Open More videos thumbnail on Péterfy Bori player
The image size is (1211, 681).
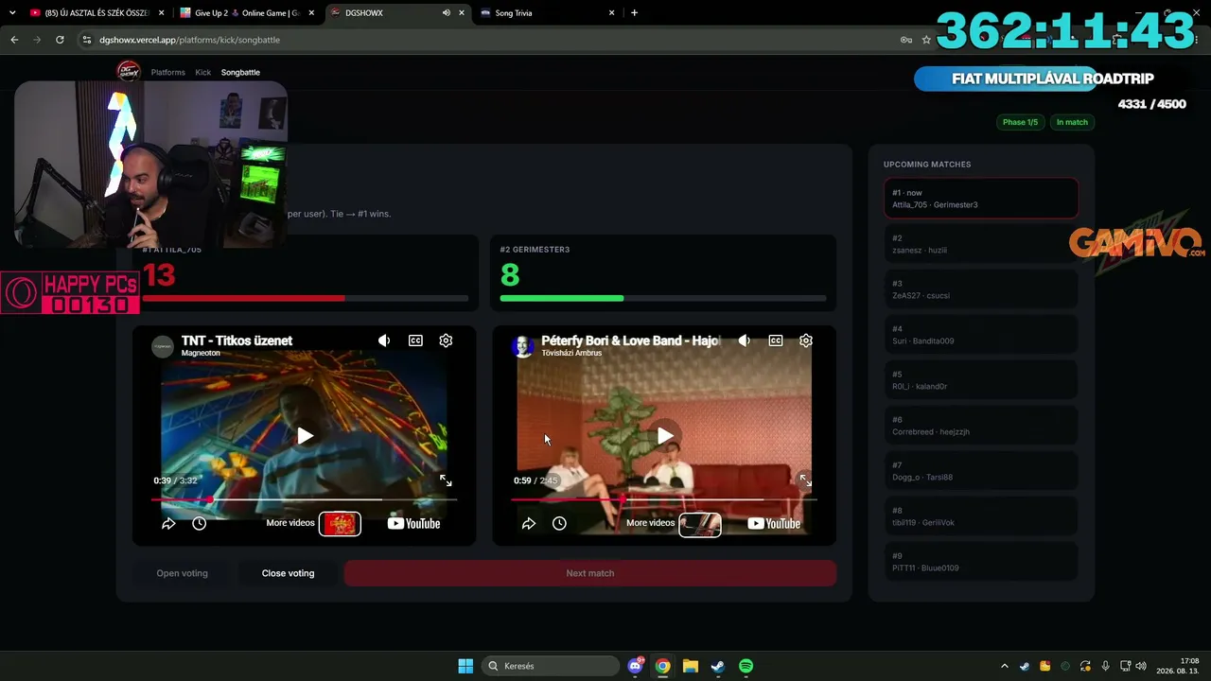click(x=700, y=523)
